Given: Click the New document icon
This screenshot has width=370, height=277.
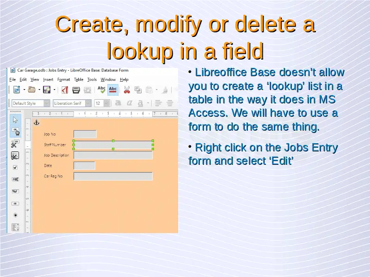Looking at the screenshot, I should tap(17, 90).
